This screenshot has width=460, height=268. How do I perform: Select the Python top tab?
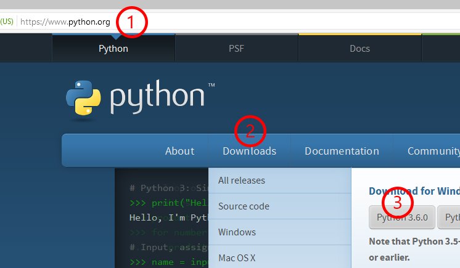tap(113, 49)
